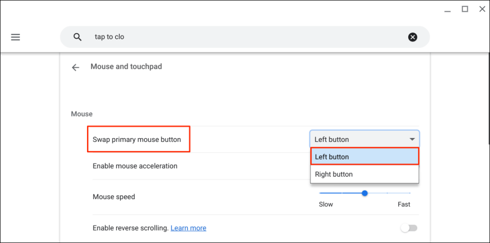The width and height of the screenshot is (490, 243).
Task: Select Right button option in list
Action: 365,174
